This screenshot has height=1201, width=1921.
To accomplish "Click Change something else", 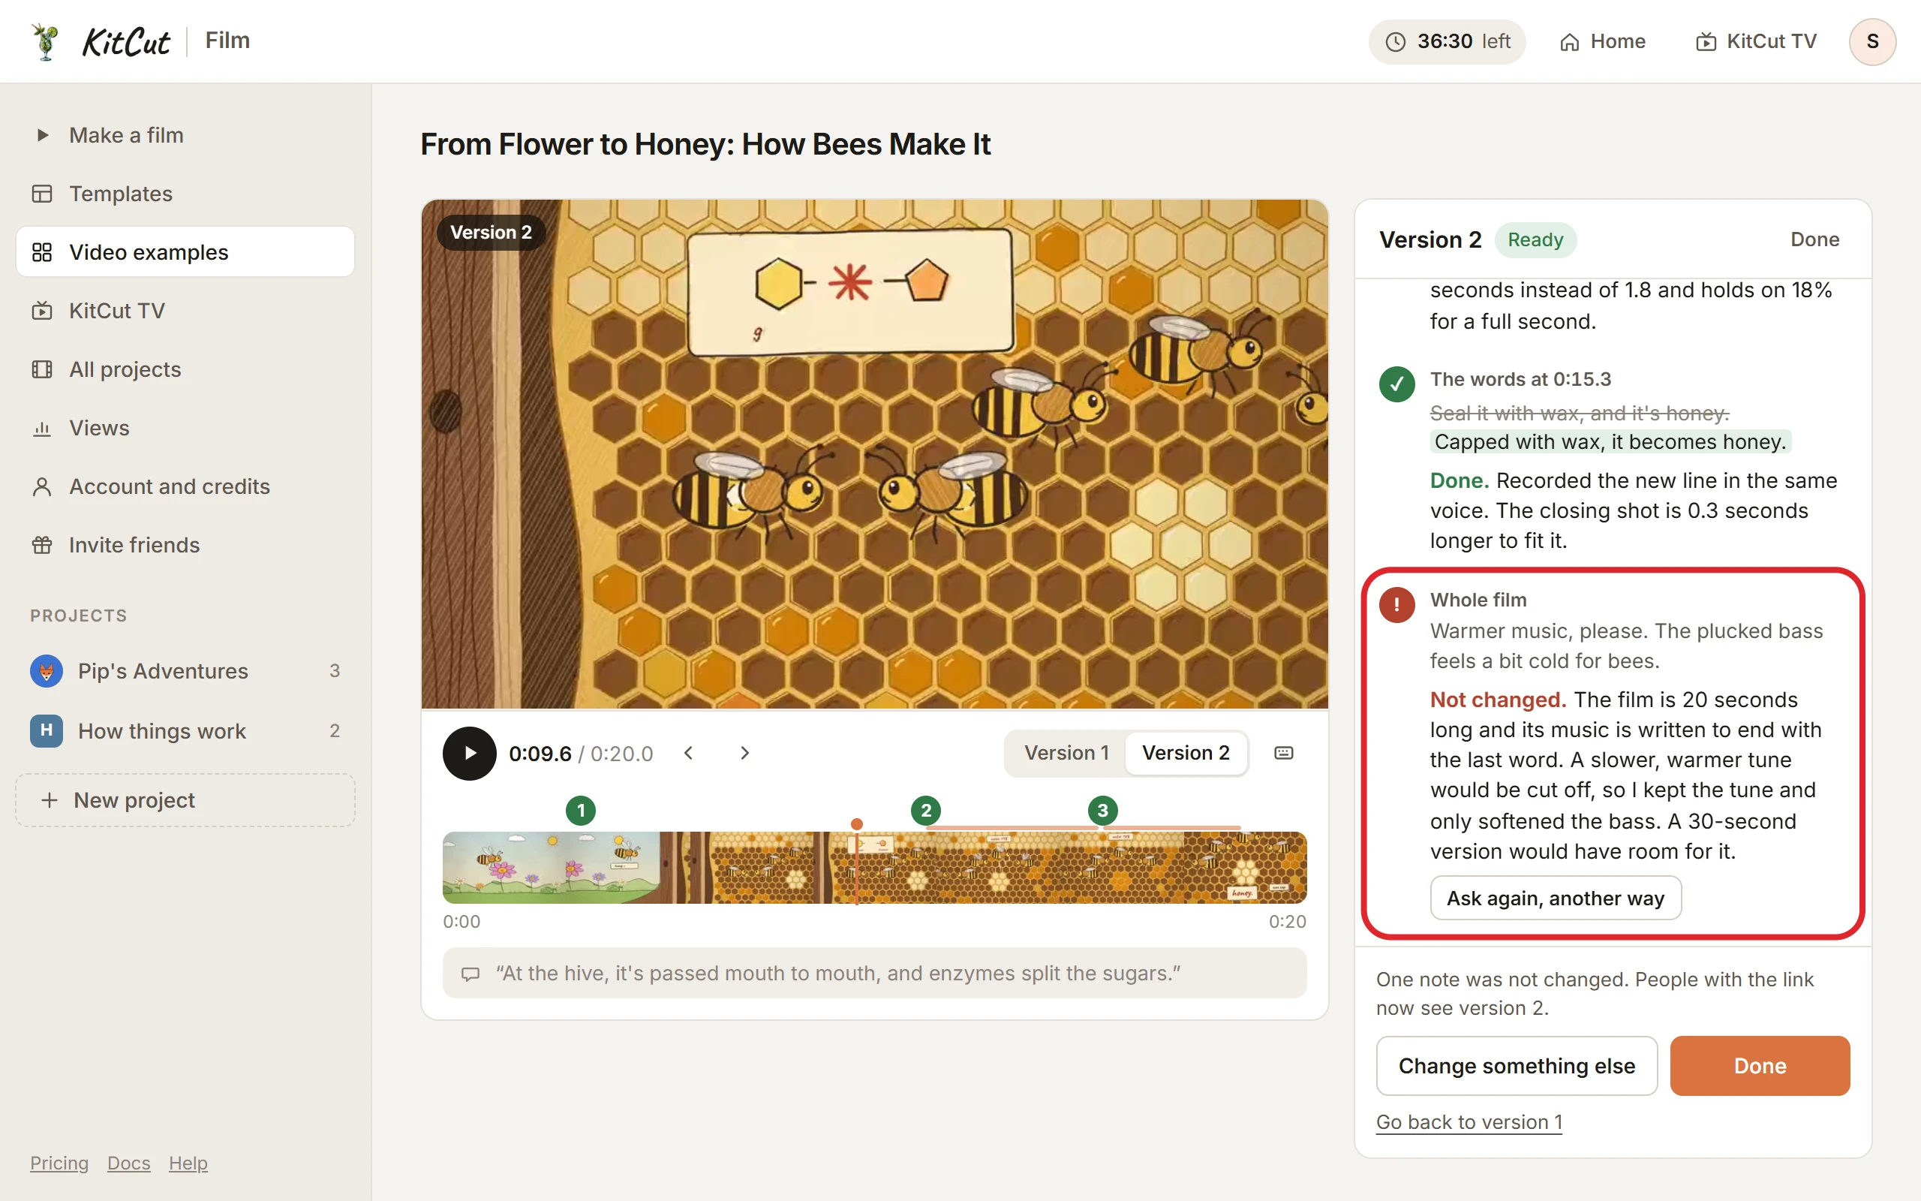I will pos(1516,1065).
